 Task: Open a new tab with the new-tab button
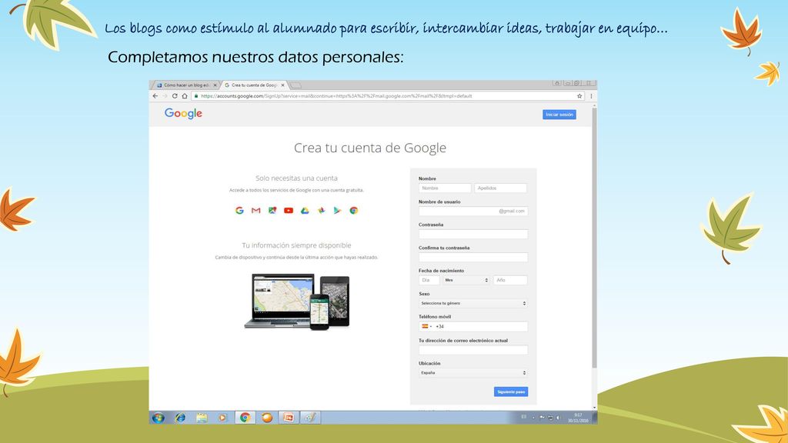[296, 85]
